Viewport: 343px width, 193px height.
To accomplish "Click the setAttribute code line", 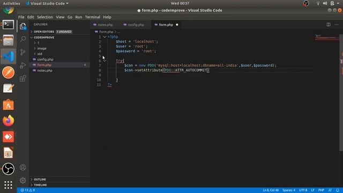I will tap(167, 70).
